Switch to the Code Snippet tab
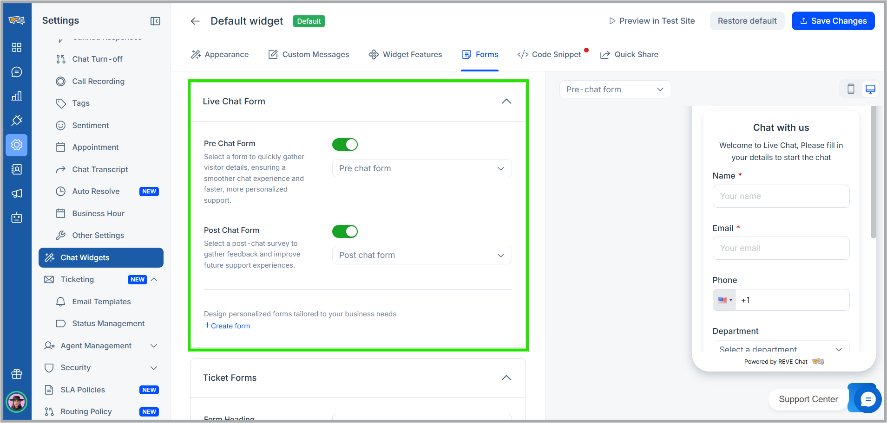Image resolution: width=887 pixels, height=423 pixels. click(x=549, y=55)
